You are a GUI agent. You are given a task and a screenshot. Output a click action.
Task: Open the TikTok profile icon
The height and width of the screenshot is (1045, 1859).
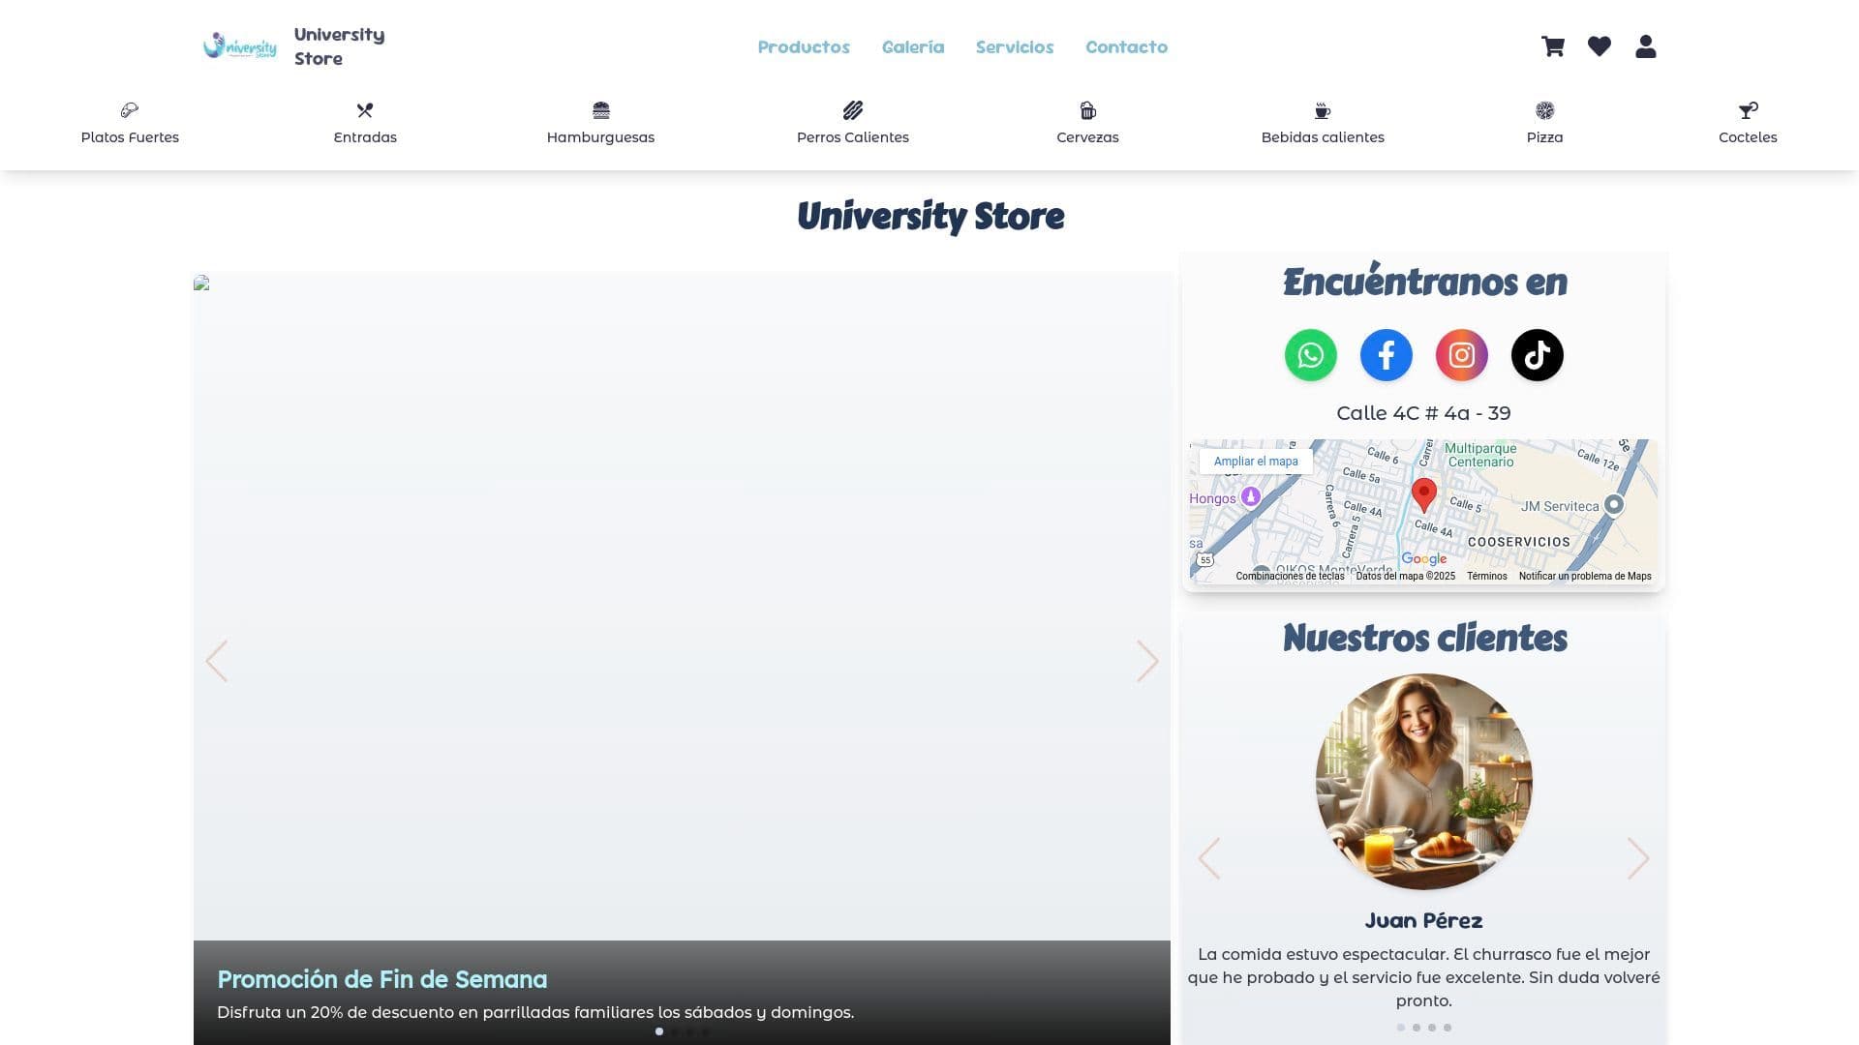[1538, 355]
